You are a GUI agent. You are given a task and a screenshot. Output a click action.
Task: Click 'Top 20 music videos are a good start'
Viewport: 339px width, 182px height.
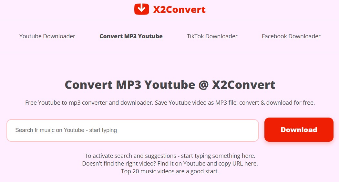(170, 171)
